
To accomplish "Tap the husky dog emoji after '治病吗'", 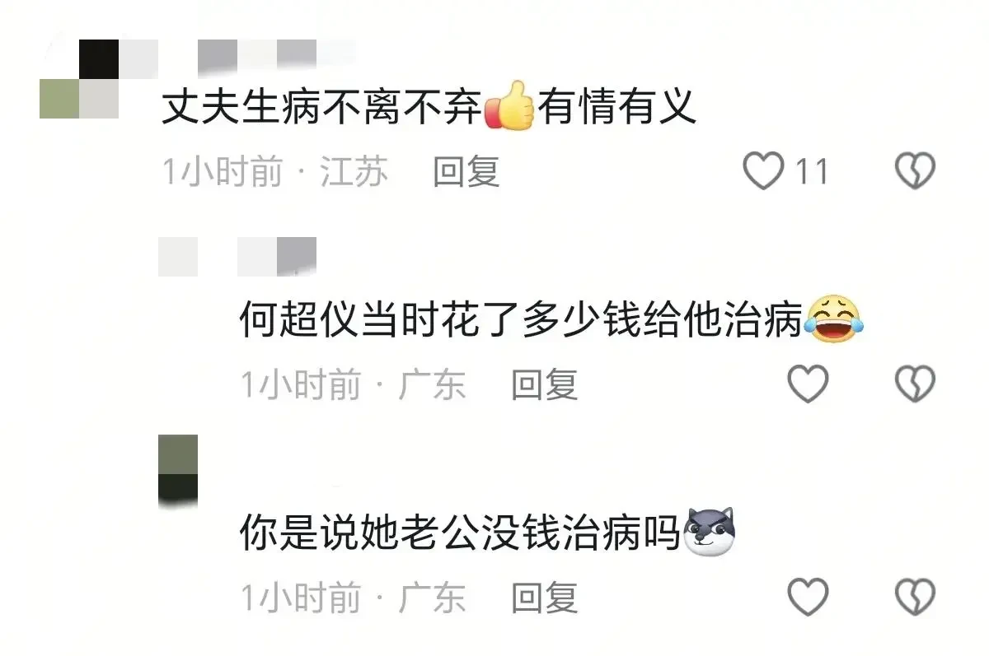I will pyautogui.click(x=709, y=532).
